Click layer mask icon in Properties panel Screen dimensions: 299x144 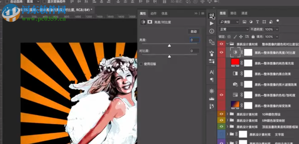pos(150,22)
